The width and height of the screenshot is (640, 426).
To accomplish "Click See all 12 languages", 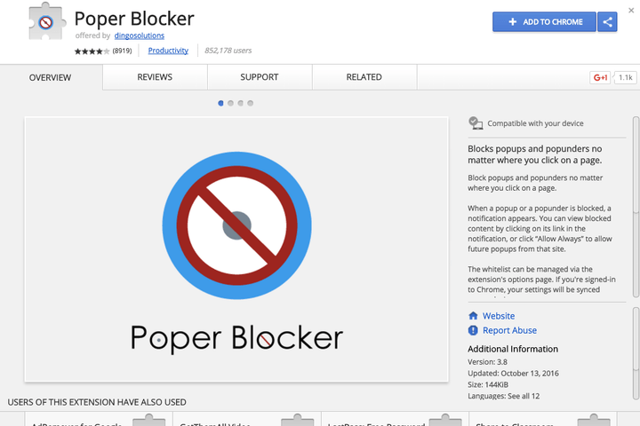I will tap(524, 396).
